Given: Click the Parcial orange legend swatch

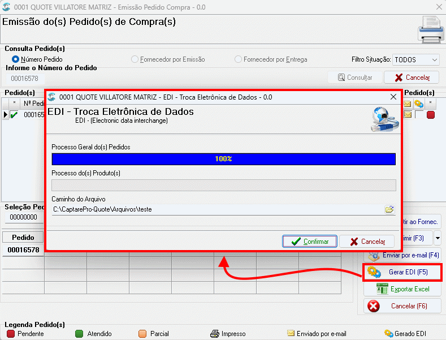Looking at the screenshot, I should 142,333.
